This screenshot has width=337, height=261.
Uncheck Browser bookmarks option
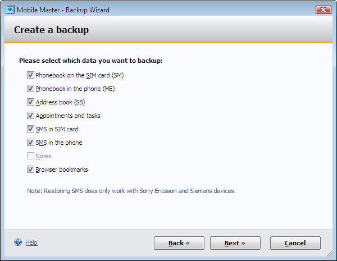[x=30, y=170]
